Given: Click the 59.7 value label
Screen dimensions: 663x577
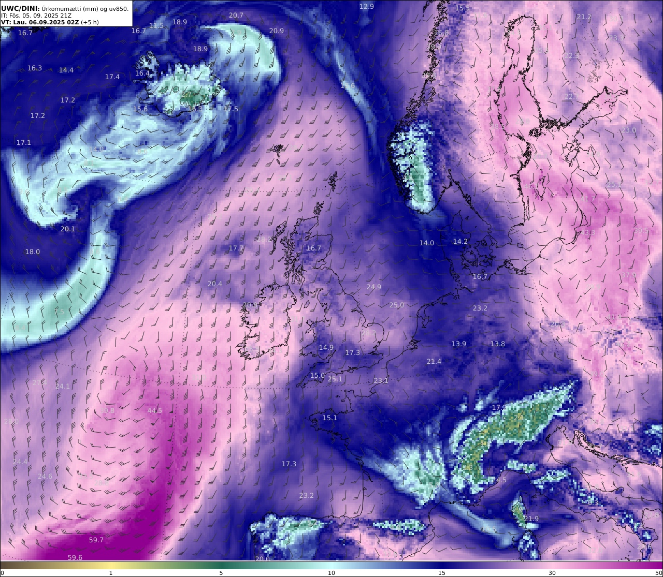Looking at the screenshot, I should pyautogui.click(x=96, y=540).
